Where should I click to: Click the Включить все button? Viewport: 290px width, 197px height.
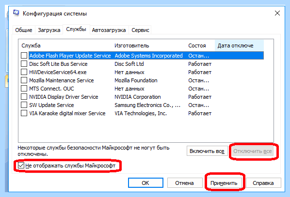tap(207, 151)
